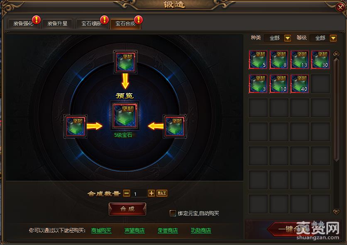
Task: Choose the gem stack with quantity 30
Action: pos(320,60)
